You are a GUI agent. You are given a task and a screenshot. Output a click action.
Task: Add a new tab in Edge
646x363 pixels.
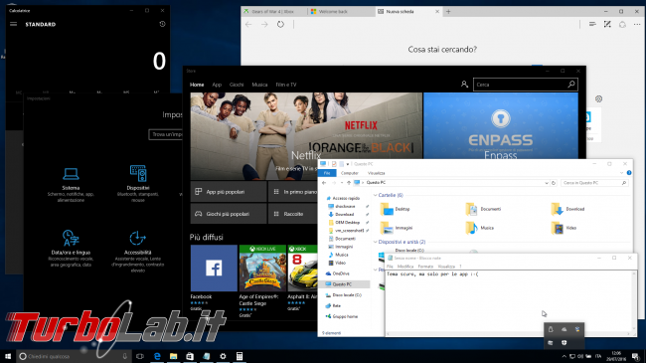[x=448, y=12]
